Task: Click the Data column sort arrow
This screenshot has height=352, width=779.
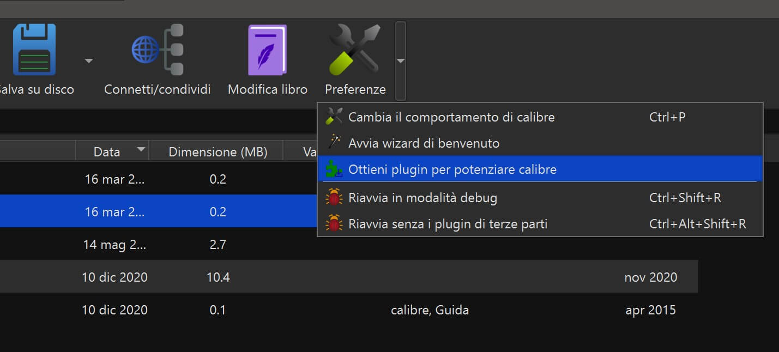Action: click(x=141, y=149)
